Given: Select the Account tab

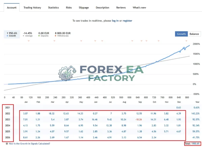Looking at the screenshot, I should tap(11, 8).
